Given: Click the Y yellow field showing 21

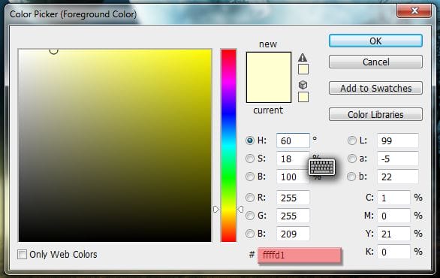Looking at the screenshot, I should [393, 234].
